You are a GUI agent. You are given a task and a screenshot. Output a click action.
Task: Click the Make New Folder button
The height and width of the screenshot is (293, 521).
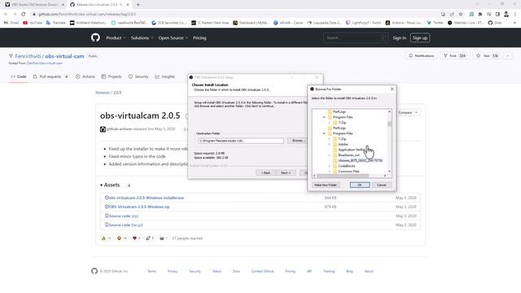[326, 185]
